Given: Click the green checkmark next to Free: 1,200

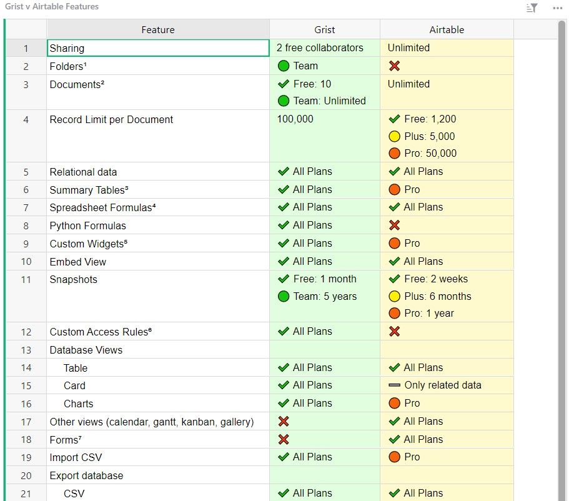Looking at the screenshot, I should (x=394, y=119).
